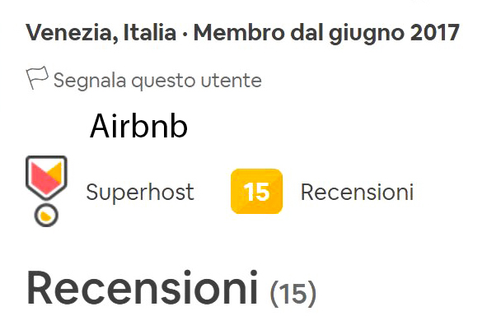Click the flag icon to report user
This screenshot has height=316, width=487.
point(37,78)
